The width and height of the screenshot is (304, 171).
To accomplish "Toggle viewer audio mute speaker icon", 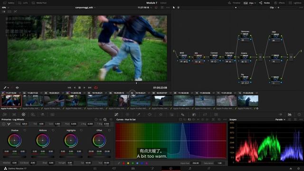I will 17,87.
